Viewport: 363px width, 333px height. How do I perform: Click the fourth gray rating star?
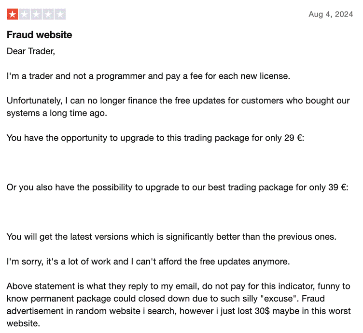tap(48, 14)
